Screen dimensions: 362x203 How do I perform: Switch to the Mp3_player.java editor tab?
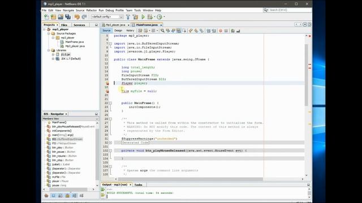[115, 25]
